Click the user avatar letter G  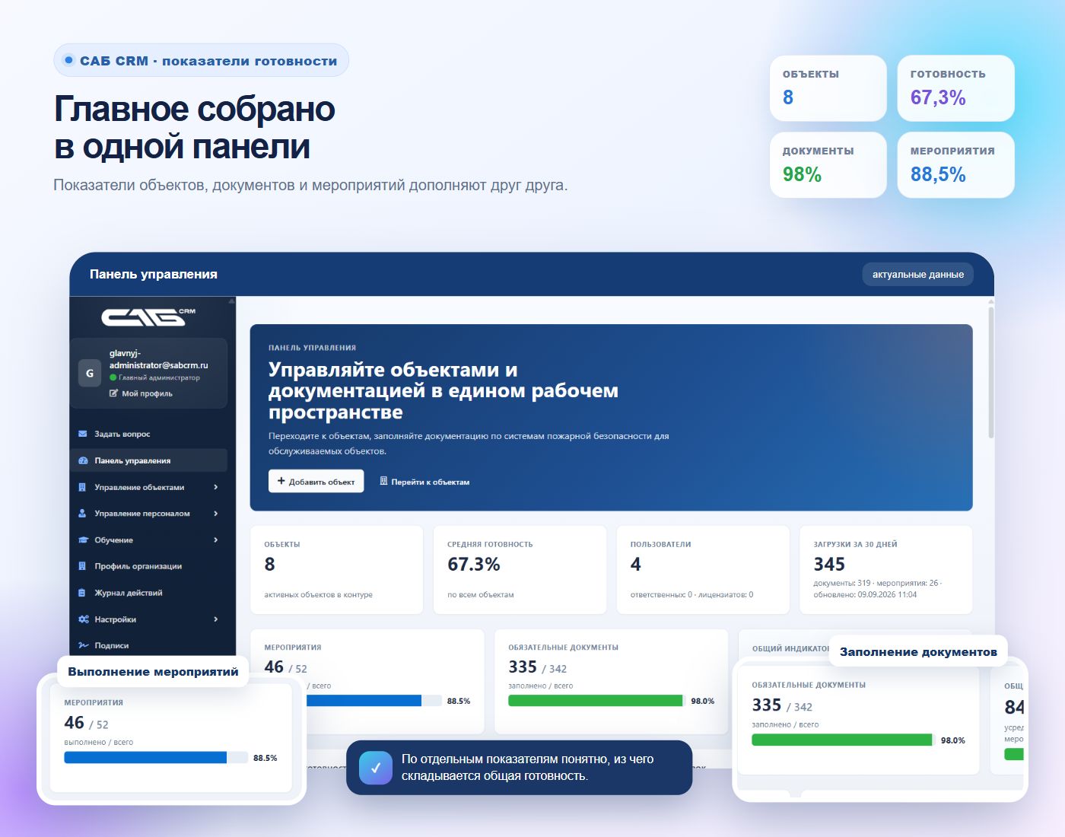90,373
